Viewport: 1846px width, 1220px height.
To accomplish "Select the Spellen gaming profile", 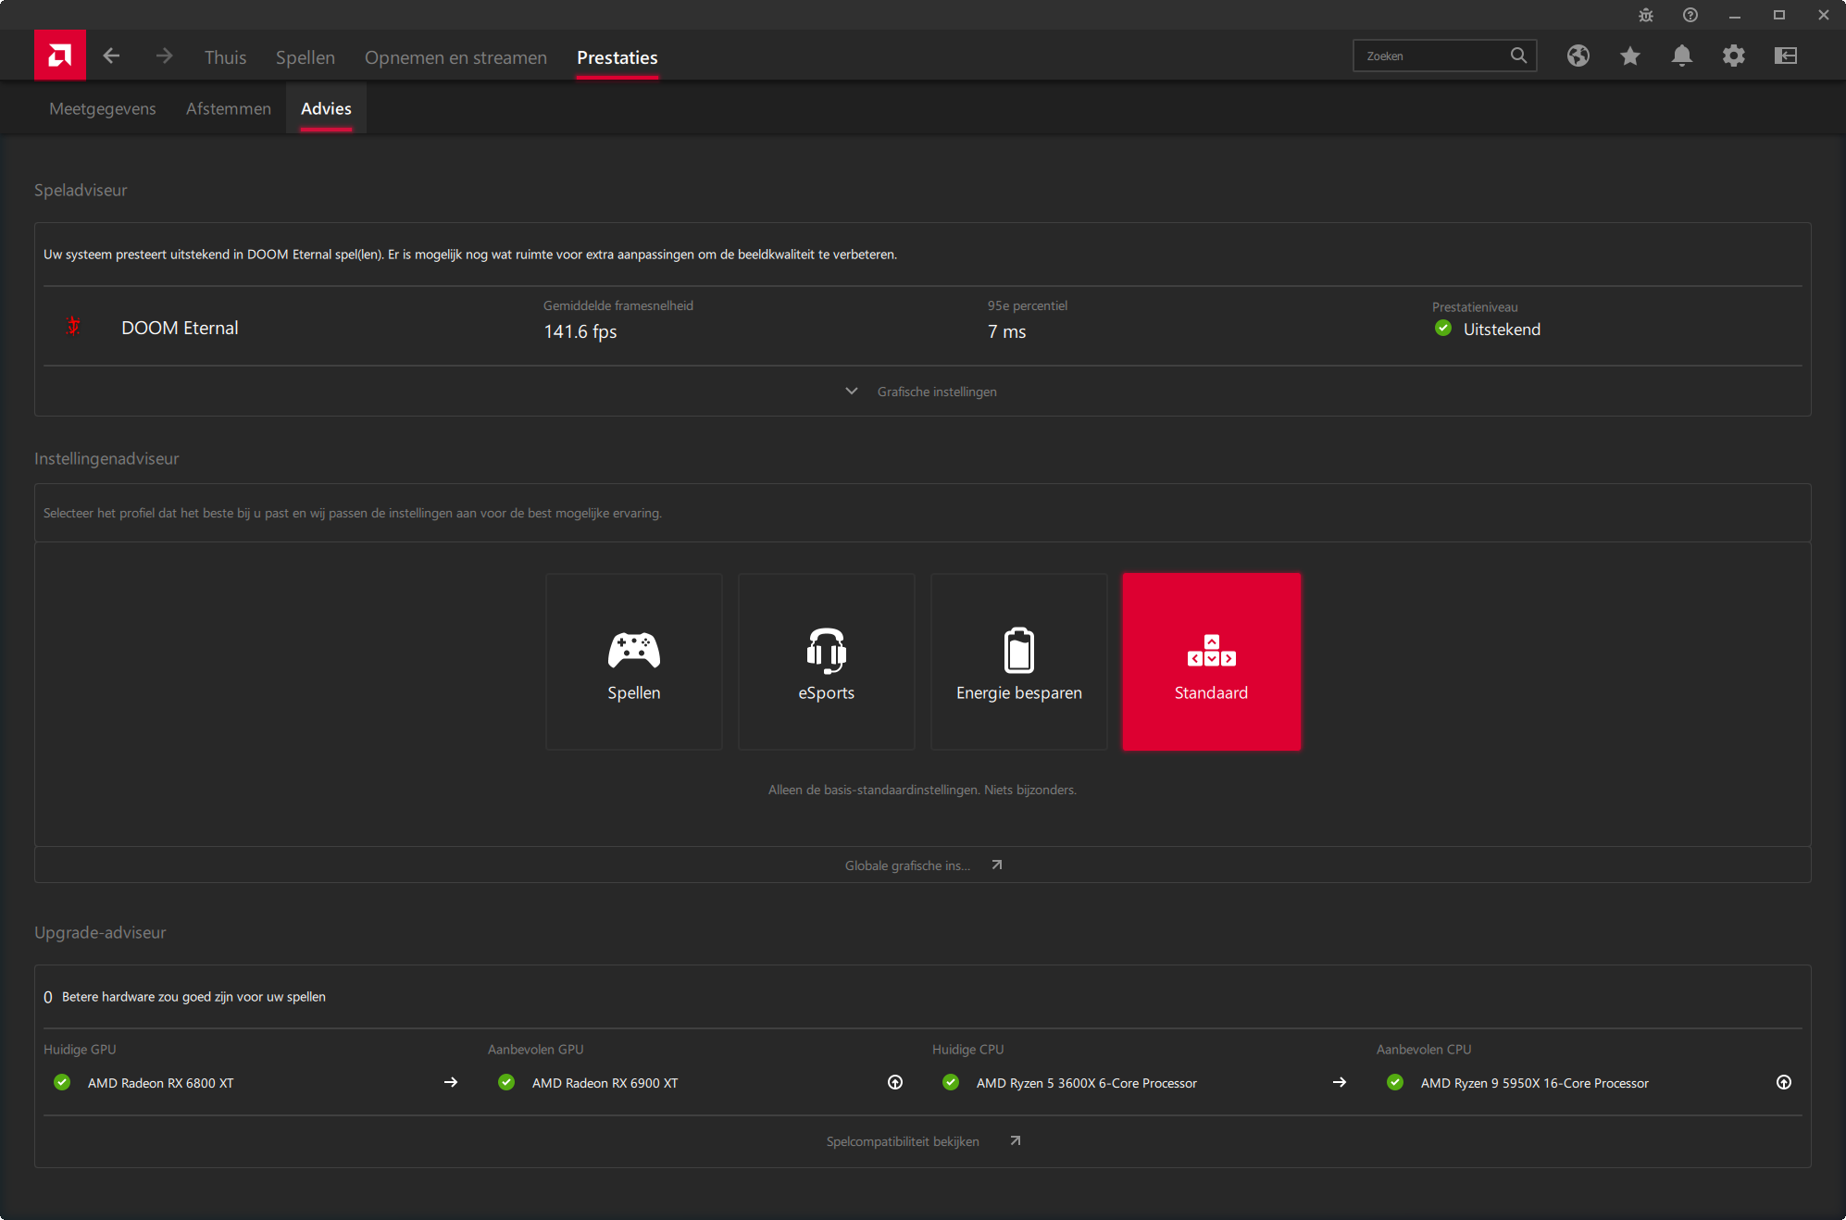I will (634, 662).
